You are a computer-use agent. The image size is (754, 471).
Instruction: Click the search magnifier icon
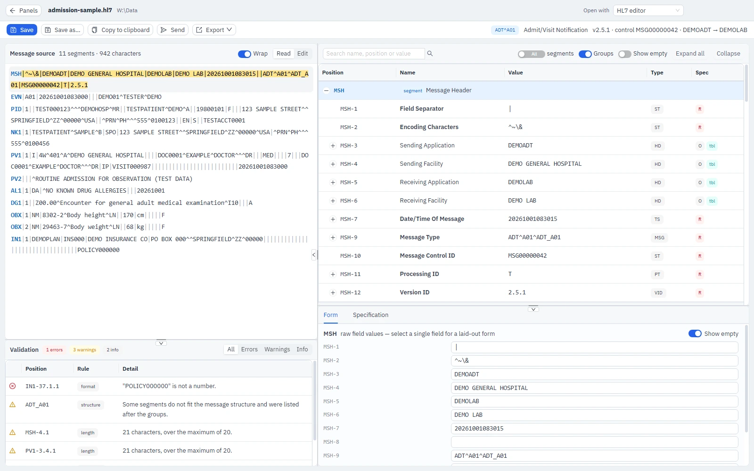[x=430, y=54]
